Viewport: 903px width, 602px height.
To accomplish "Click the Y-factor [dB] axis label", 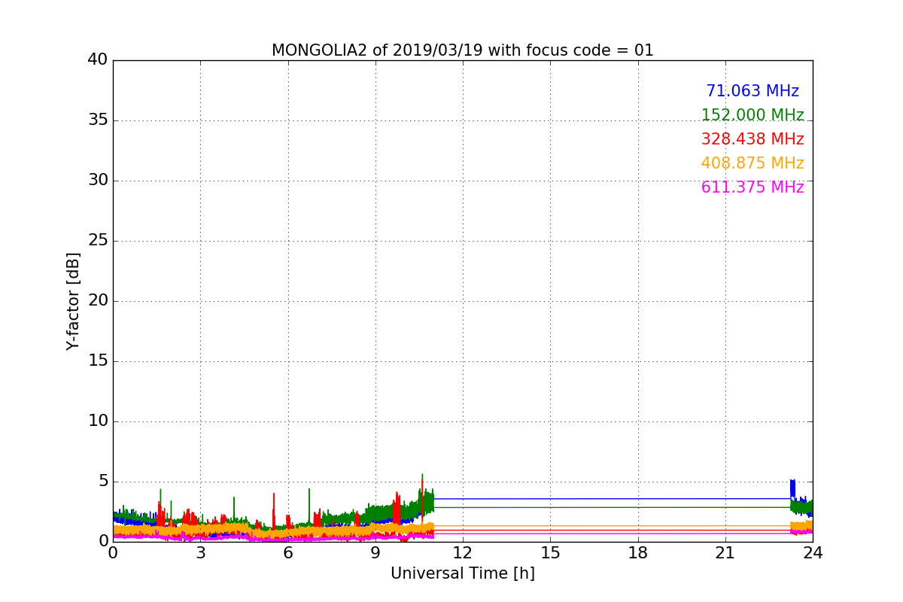I will click(x=73, y=301).
